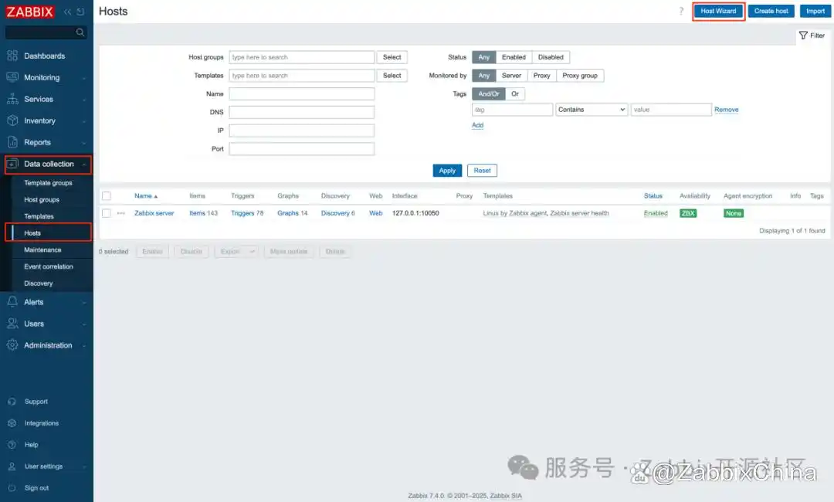Expand the Monitoring menu arrow
This screenshot has height=502, width=834.
point(84,78)
